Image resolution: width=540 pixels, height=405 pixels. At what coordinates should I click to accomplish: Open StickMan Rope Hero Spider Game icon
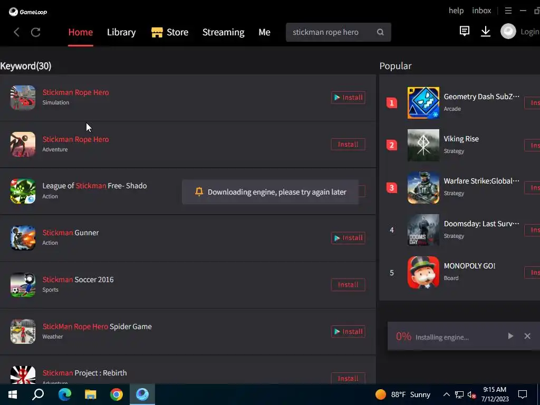[23, 332]
